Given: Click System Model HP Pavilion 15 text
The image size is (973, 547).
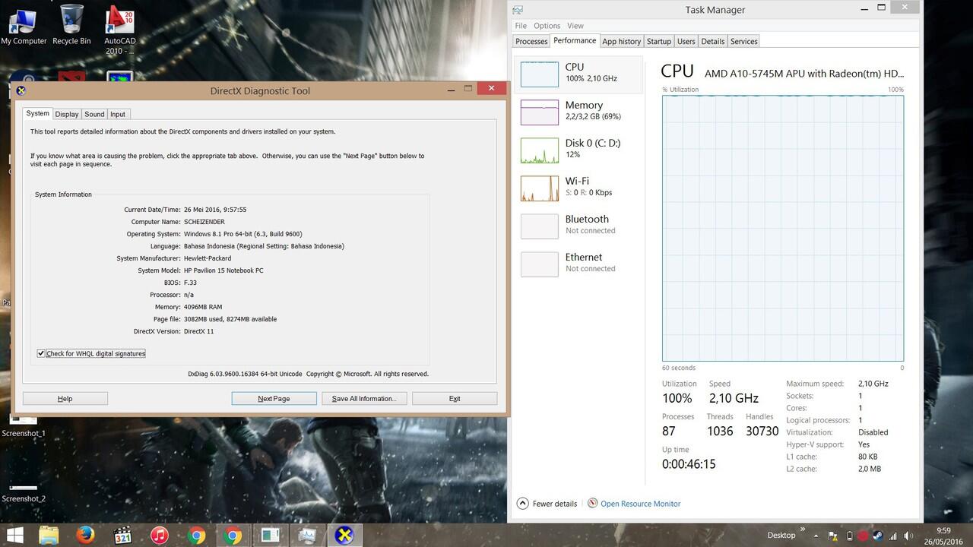Looking at the screenshot, I should [x=223, y=270].
